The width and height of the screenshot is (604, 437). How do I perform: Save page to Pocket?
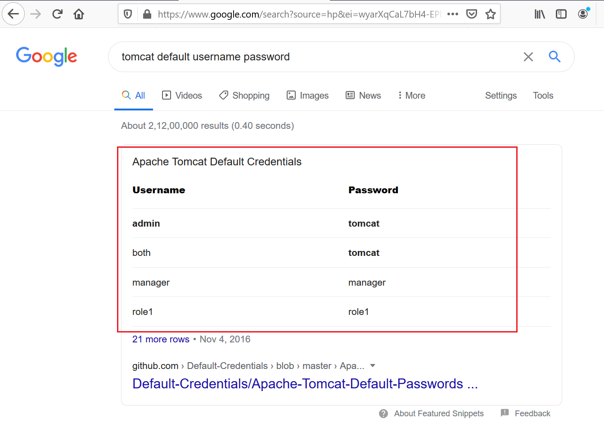coord(472,14)
